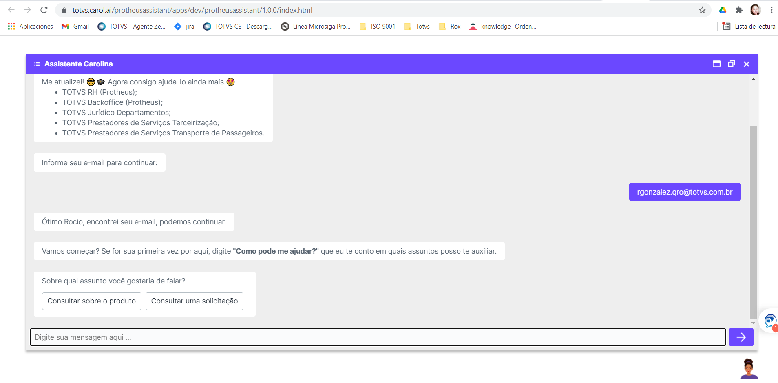This screenshot has width=778, height=383.
Task: Click the chat scrollbar down arrow
Action: [753, 323]
